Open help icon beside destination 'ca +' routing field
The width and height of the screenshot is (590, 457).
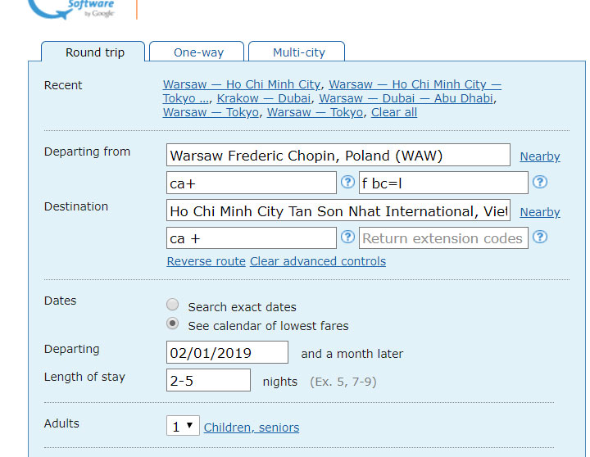click(x=347, y=237)
